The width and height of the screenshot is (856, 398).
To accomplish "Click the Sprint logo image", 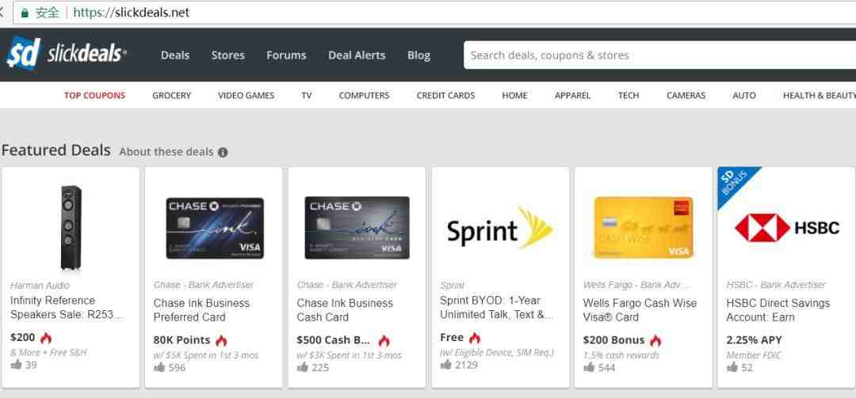I will pyautogui.click(x=500, y=228).
